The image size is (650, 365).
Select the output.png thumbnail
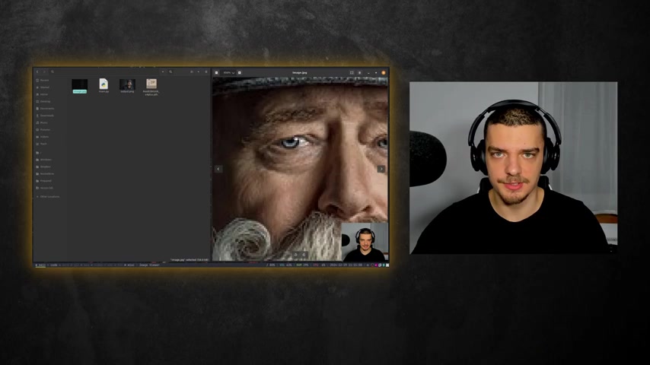pyautogui.click(x=127, y=86)
